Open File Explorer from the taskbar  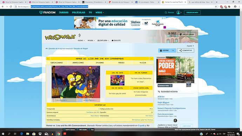pyautogui.click(x=28, y=134)
